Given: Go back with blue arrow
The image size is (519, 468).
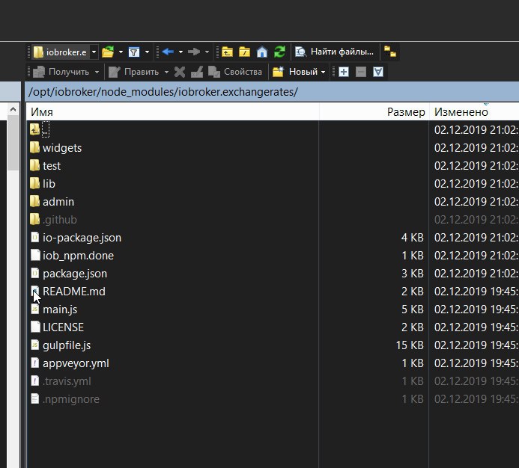Looking at the screenshot, I should [169, 52].
